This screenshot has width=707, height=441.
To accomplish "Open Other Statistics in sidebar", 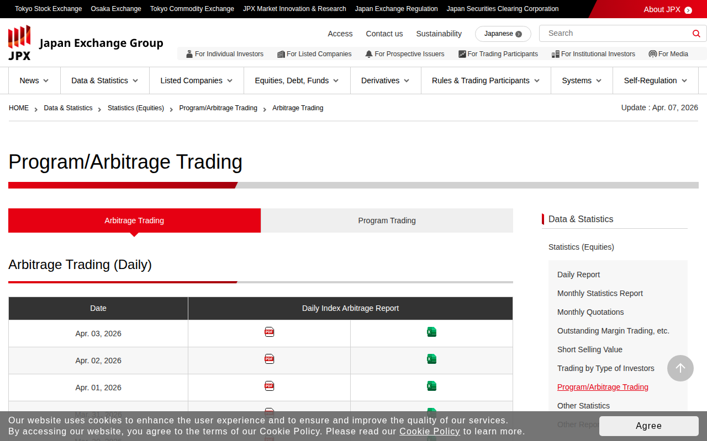I will point(583,406).
